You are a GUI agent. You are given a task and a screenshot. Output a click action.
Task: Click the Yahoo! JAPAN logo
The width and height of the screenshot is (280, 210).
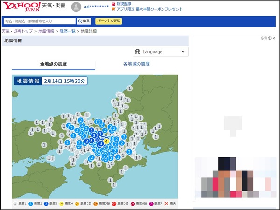coord(21,7)
